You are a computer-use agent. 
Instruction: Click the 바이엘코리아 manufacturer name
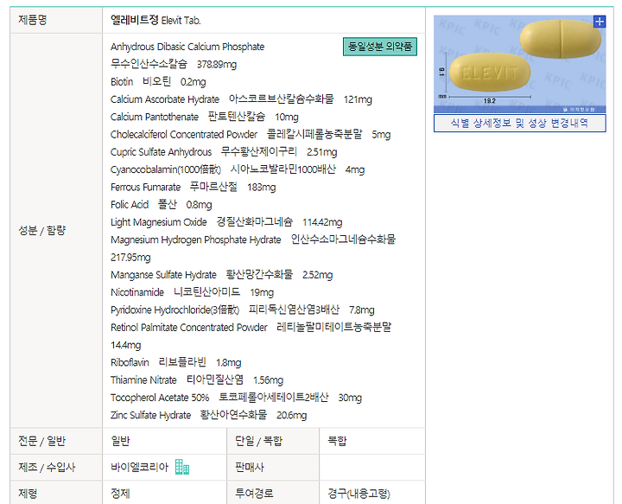point(140,467)
